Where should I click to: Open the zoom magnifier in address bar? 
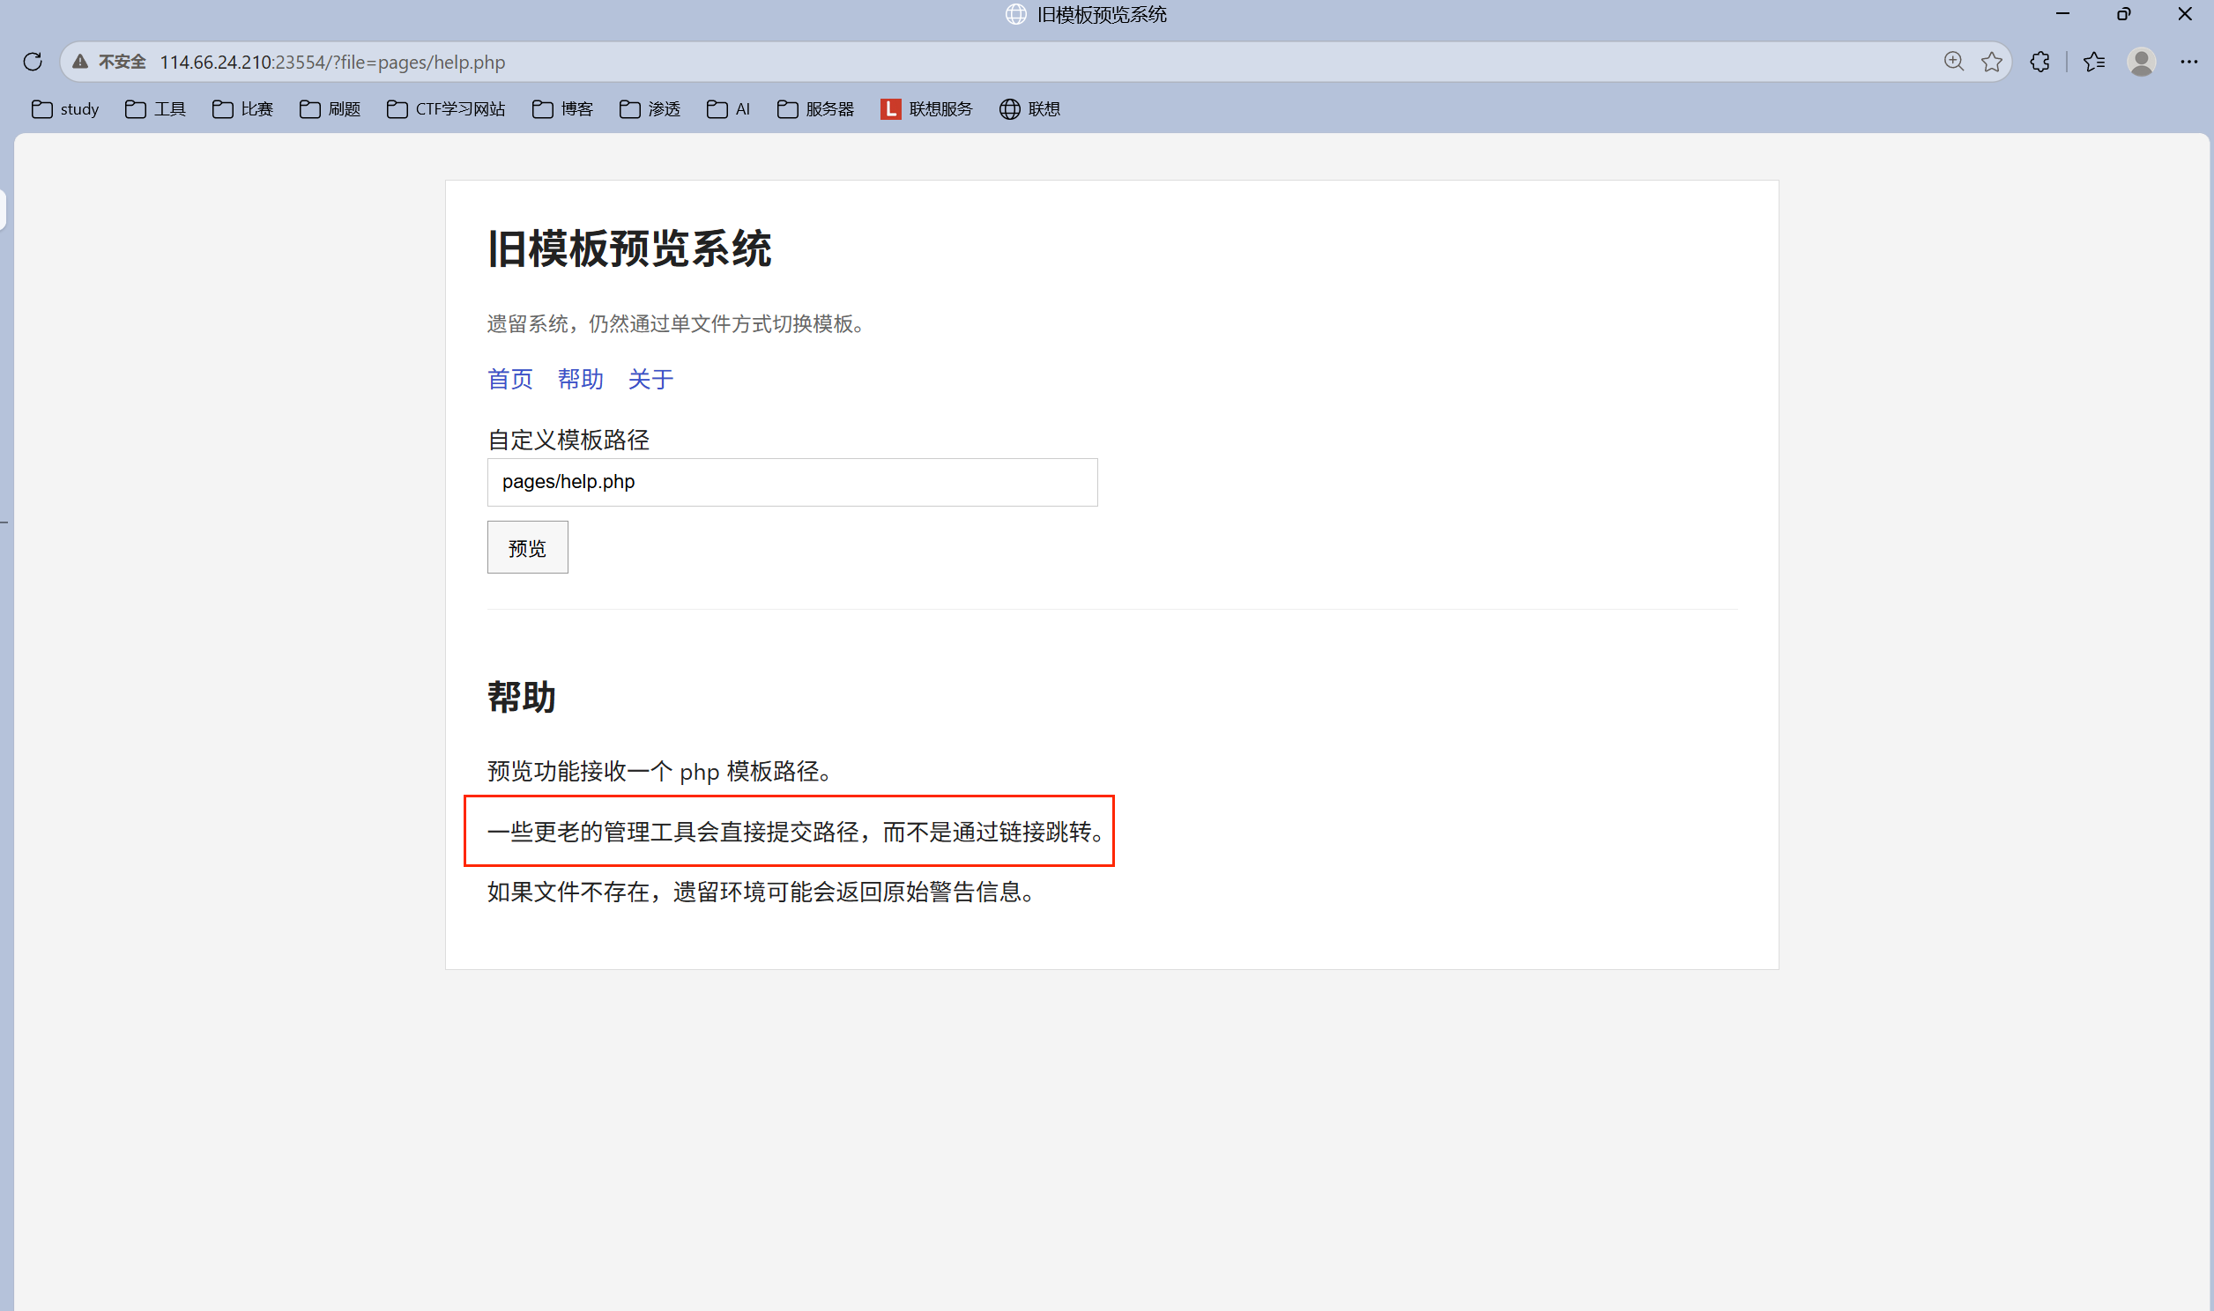click(1953, 62)
